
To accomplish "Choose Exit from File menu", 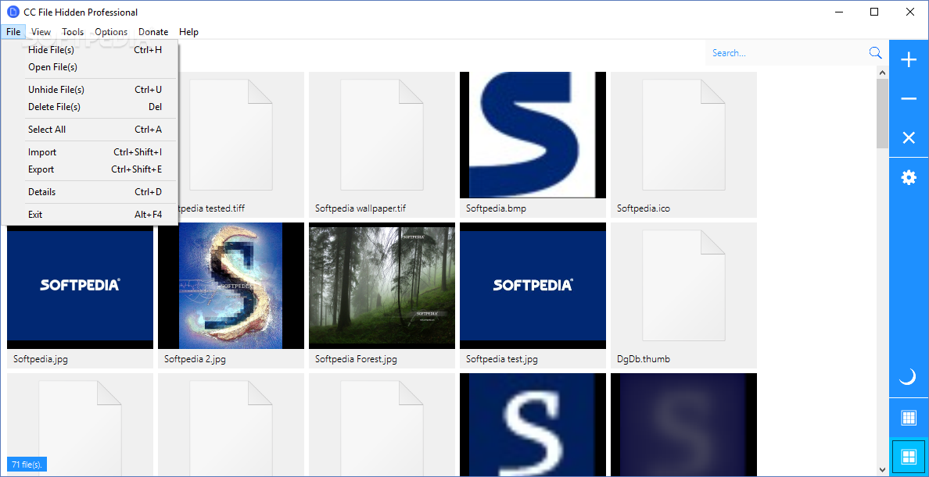I will [89, 214].
